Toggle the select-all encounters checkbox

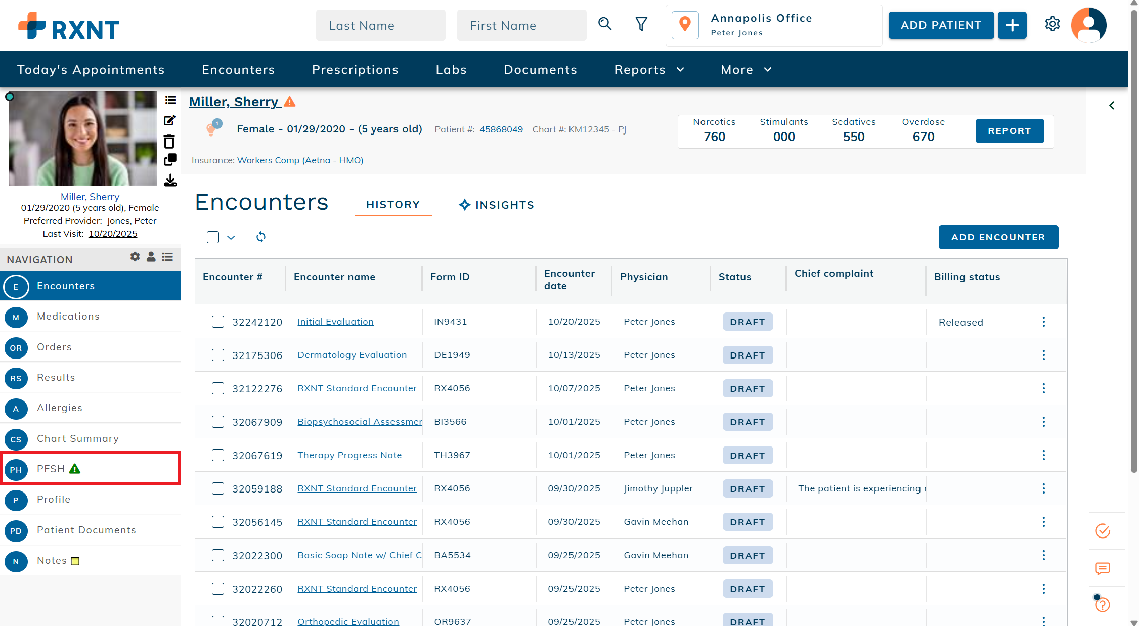coord(213,237)
